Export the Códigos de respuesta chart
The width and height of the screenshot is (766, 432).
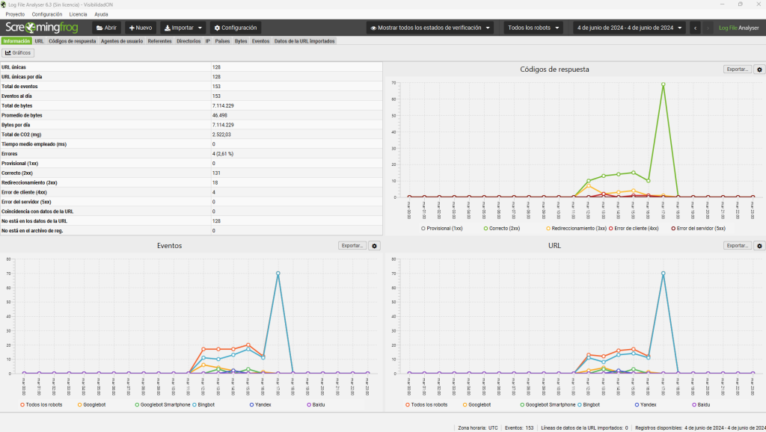coord(738,70)
